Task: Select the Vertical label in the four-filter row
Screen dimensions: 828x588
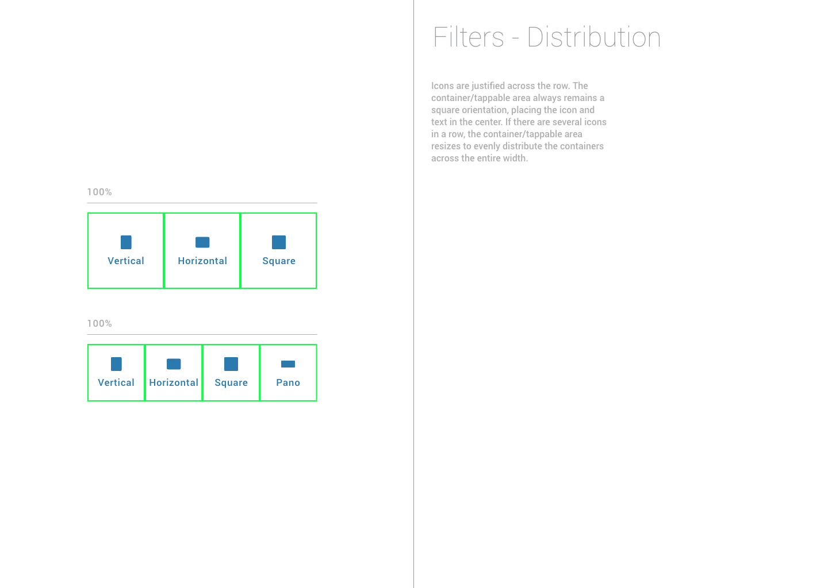Action: [x=116, y=382]
